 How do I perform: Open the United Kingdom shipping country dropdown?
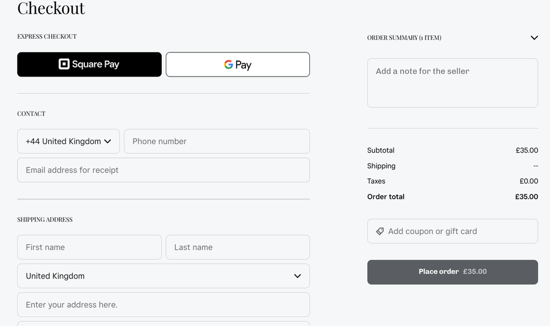point(164,276)
